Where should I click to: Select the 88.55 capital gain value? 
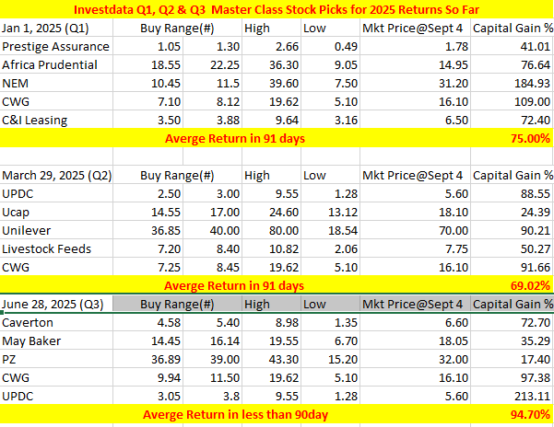click(x=513, y=193)
